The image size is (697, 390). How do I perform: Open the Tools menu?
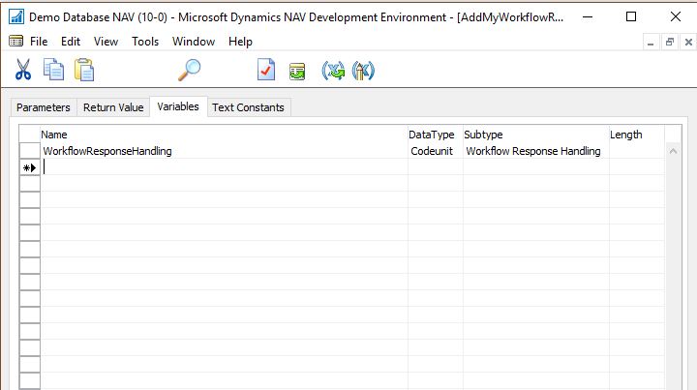[x=145, y=42]
